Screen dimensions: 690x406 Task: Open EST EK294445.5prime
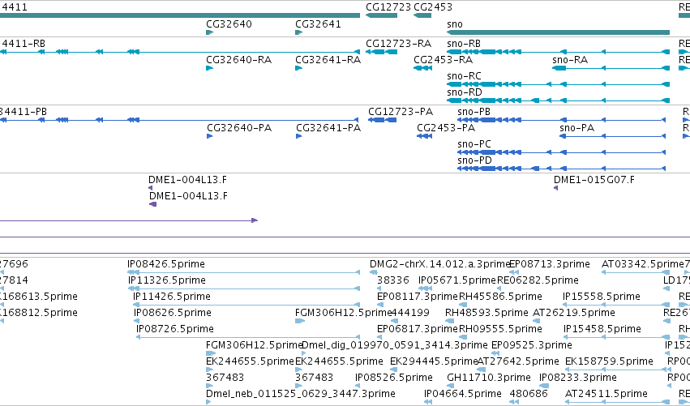pyautogui.click(x=394, y=370)
